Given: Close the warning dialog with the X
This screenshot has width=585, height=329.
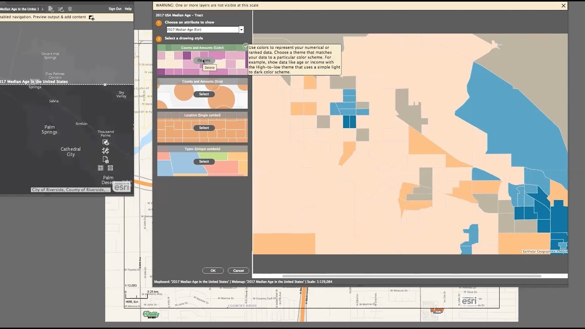Looking at the screenshot, I should [x=563, y=5].
